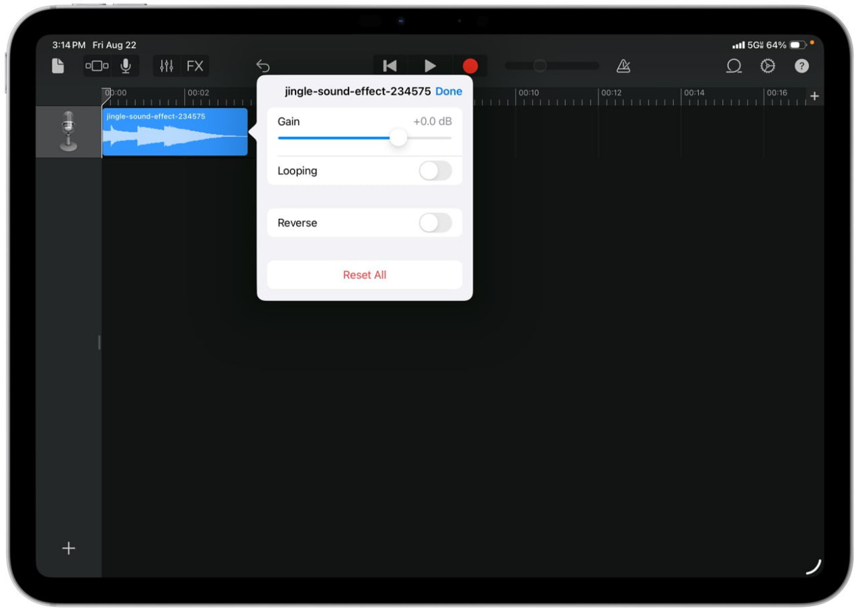860x612 pixels.
Task: Add song section with ruler plus
Action: 814,96
